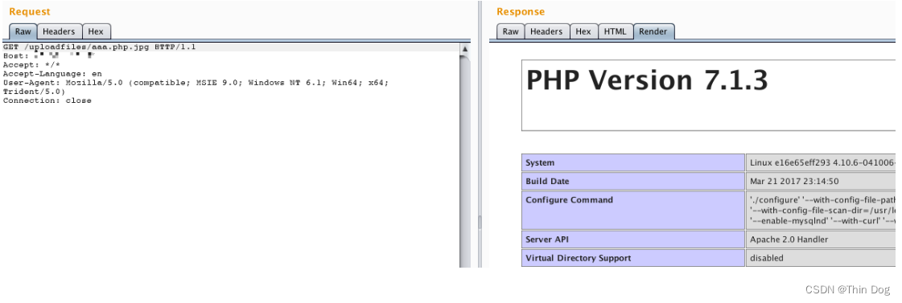The height and width of the screenshot is (303, 902).
Task: Select the Response Render tab
Action: 654,31
